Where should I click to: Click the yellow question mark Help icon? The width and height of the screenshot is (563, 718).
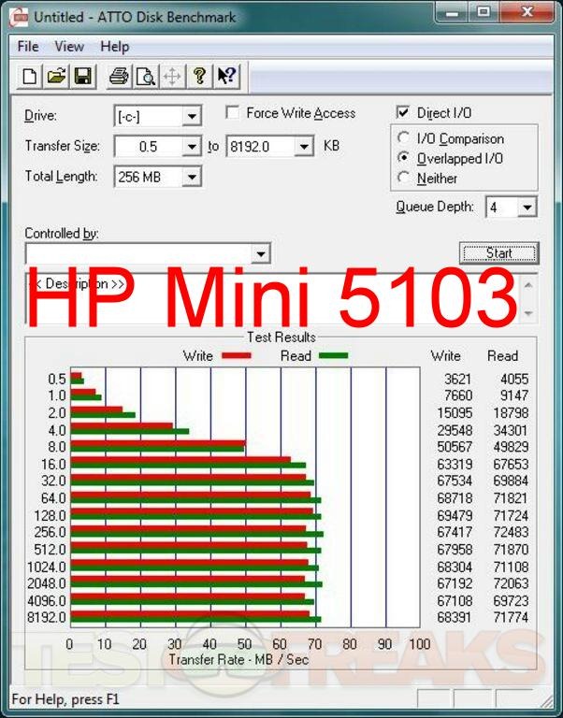[x=198, y=77]
